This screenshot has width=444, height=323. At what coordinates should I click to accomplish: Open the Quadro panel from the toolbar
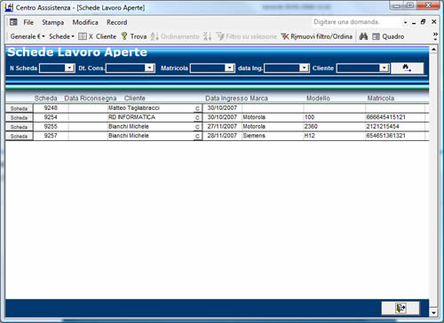[x=388, y=36]
